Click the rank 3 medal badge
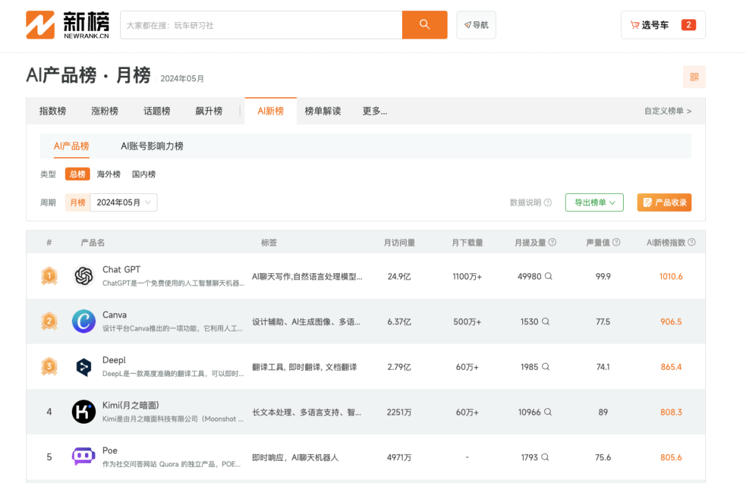 tap(49, 366)
